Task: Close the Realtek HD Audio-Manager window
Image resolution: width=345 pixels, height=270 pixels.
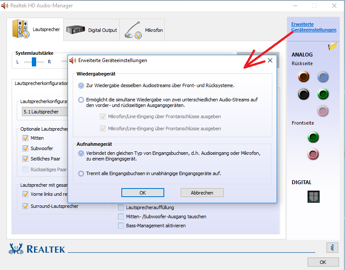Action: [334, 6]
